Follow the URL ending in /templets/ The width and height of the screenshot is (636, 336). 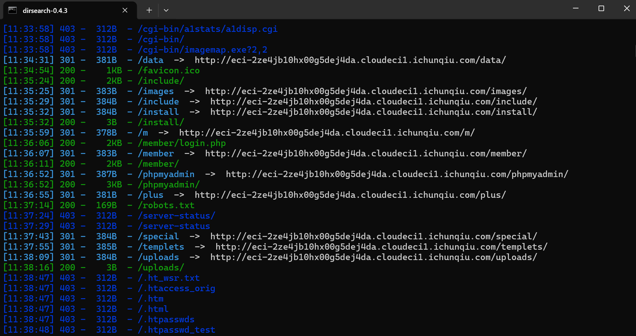point(382,247)
